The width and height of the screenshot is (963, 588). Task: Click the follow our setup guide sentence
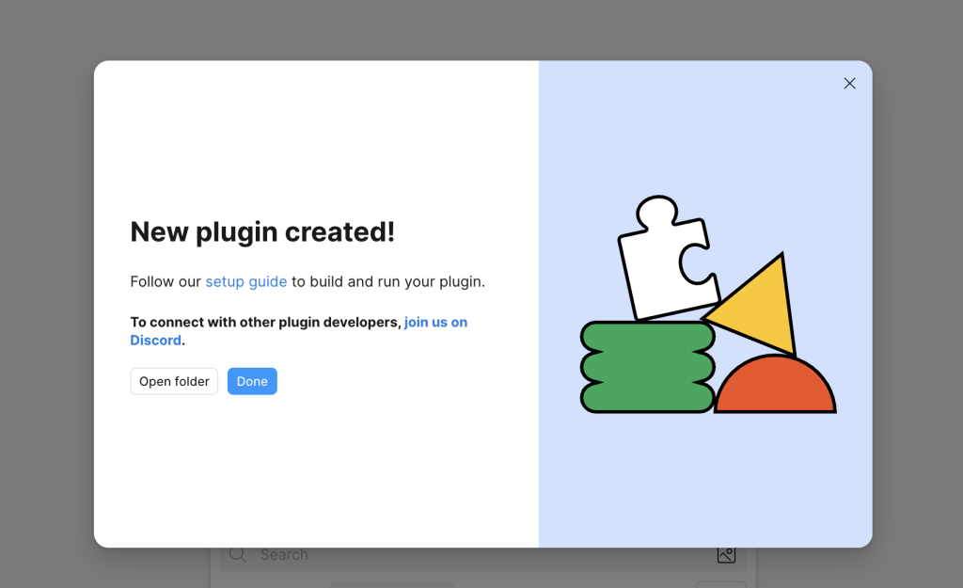(x=308, y=281)
